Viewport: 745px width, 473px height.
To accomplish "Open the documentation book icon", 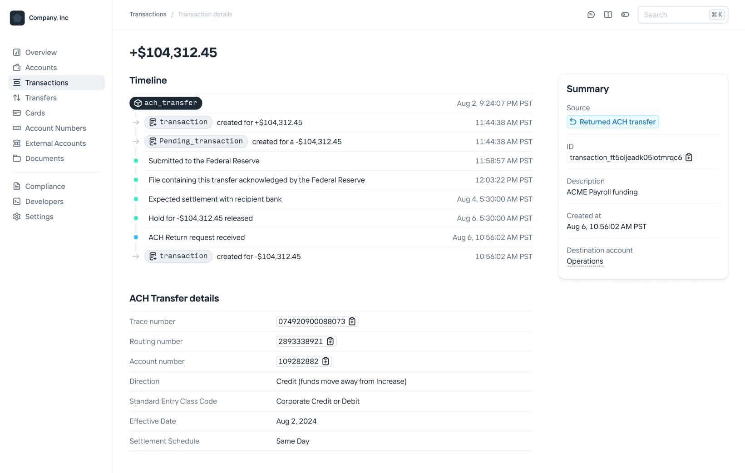I will (x=608, y=15).
